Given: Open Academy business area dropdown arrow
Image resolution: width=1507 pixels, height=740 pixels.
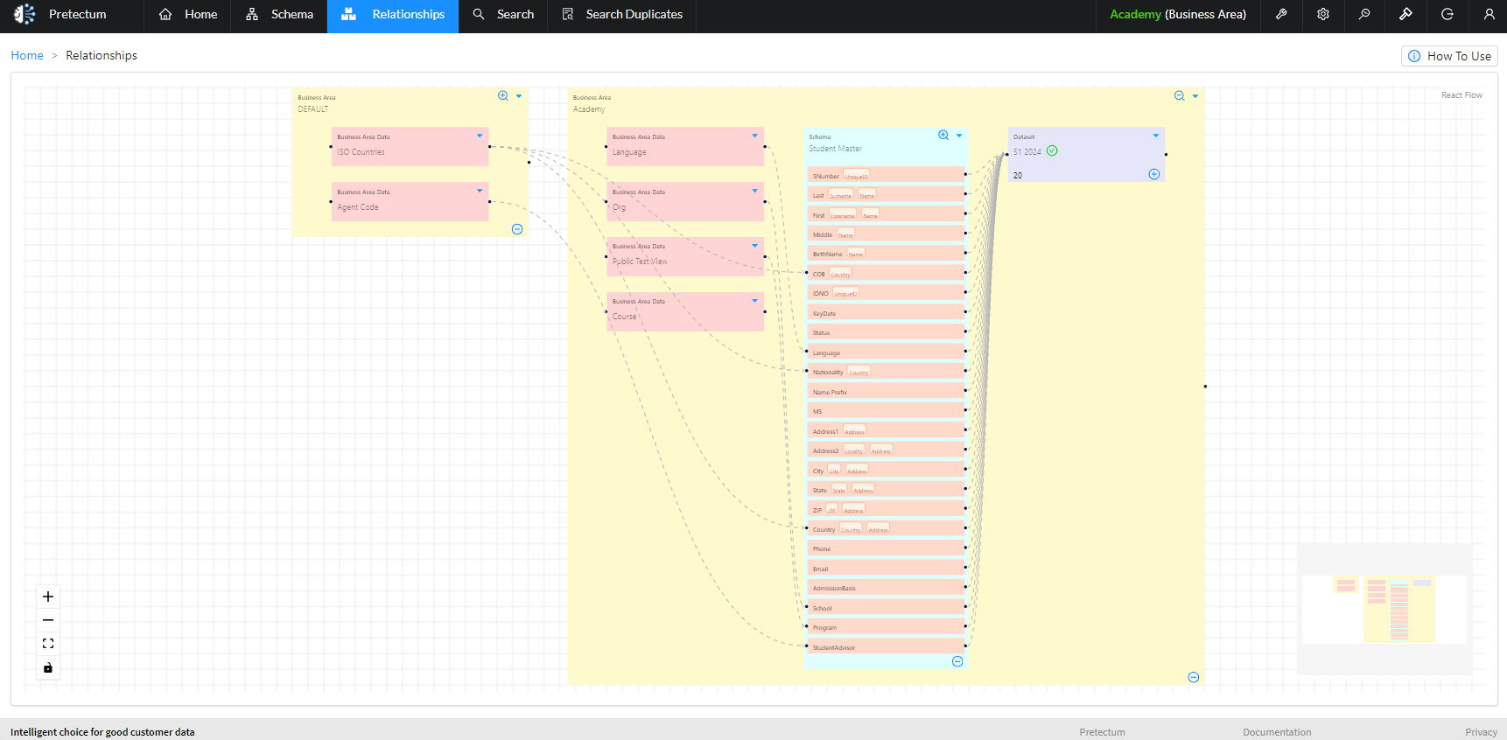Looking at the screenshot, I should (1195, 96).
